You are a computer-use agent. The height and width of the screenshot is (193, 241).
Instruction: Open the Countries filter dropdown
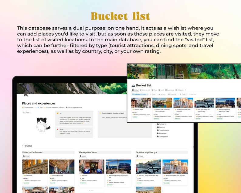point(173,94)
